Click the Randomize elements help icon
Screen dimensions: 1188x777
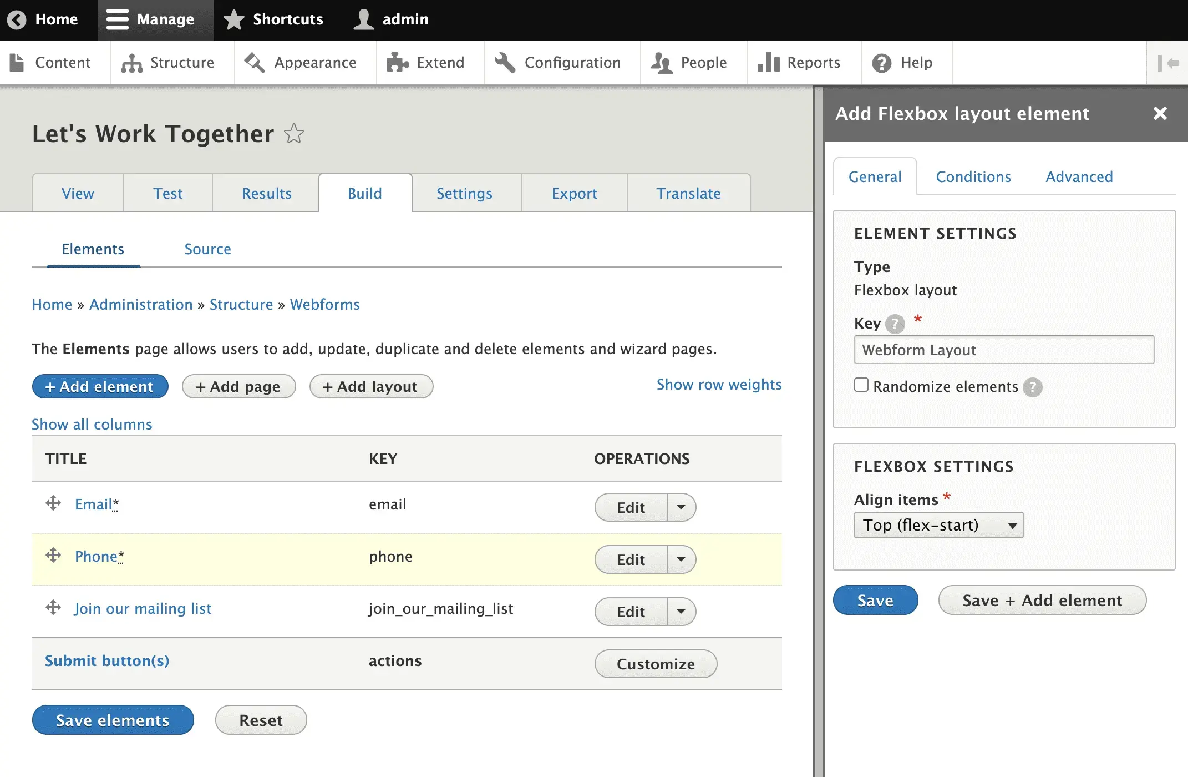click(x=1032, y=387)
